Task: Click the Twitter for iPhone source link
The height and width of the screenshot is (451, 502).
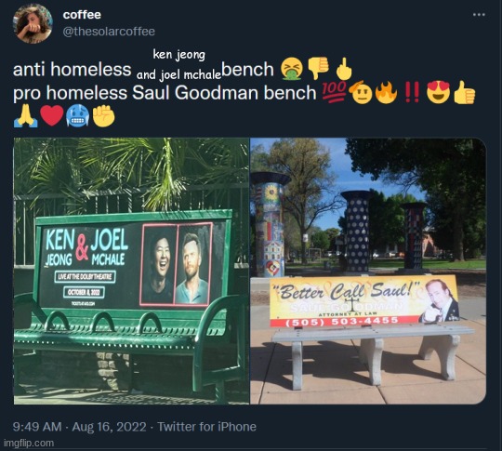Action: coord(206,427)
